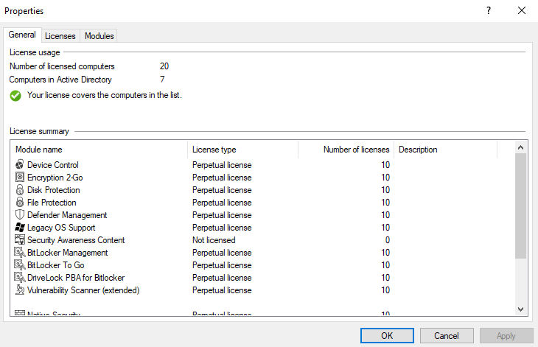Switch to the Licenses tab
The image size is (538, 347).
[x=60, y=35]
